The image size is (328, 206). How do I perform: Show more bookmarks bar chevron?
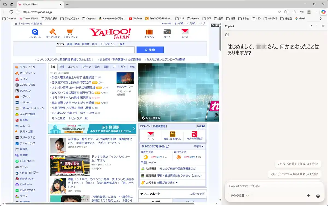pos(321,19)
